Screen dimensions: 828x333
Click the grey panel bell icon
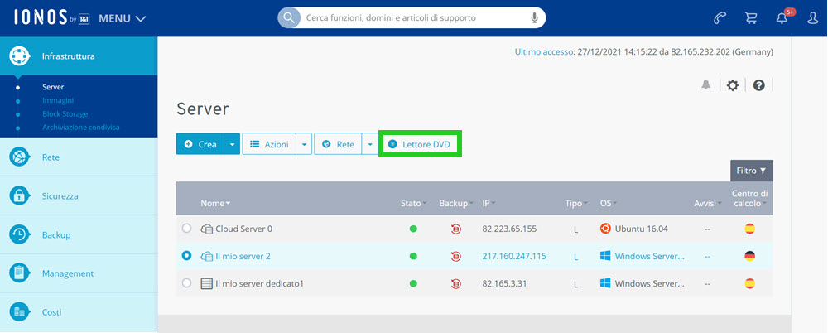(x=706, y=84)
